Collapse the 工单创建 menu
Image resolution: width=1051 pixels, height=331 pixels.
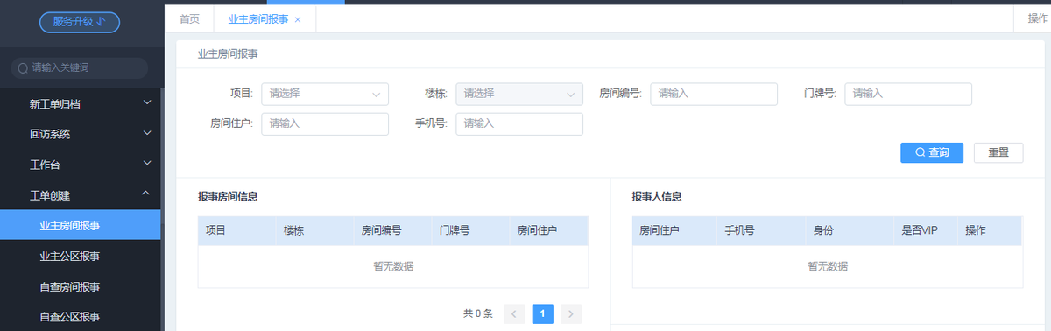click(81, 194)
